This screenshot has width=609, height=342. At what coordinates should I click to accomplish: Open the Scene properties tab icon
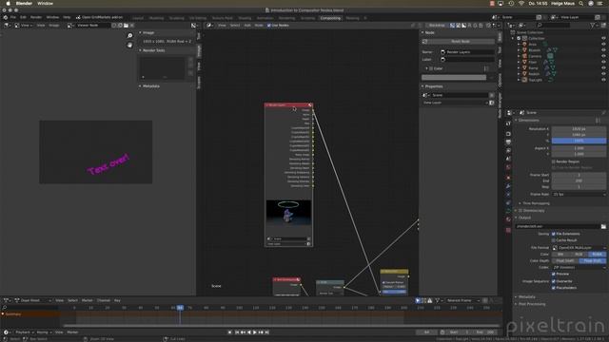508,159
